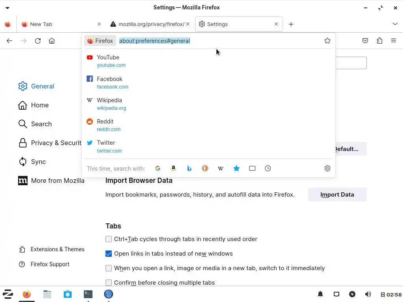The image size is (403, 302).
Task: Close the mozilla.org privacy tab
Action: pos(188,24)
